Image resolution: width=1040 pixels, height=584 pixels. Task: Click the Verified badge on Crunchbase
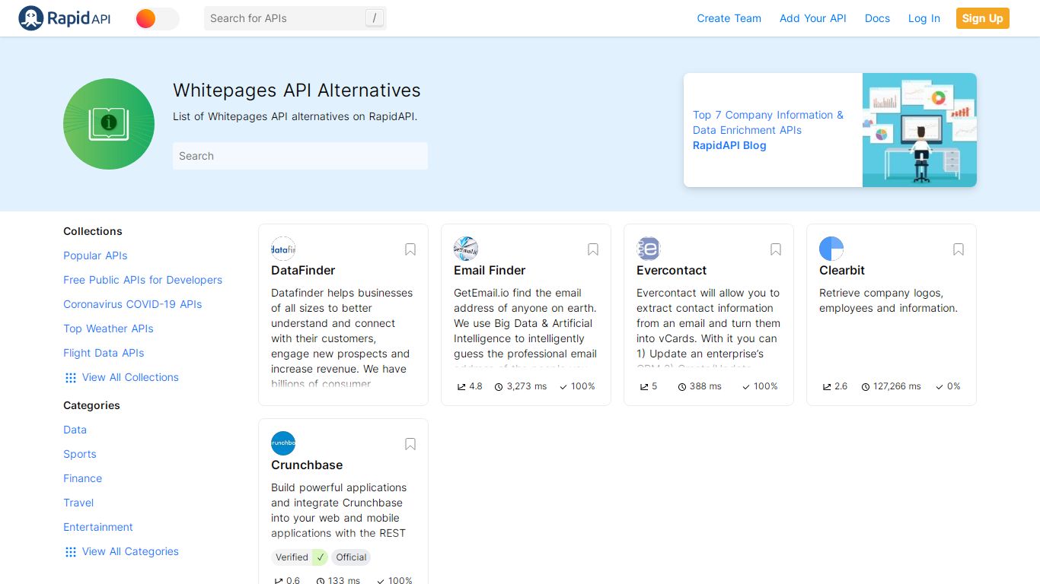[299, 557]
